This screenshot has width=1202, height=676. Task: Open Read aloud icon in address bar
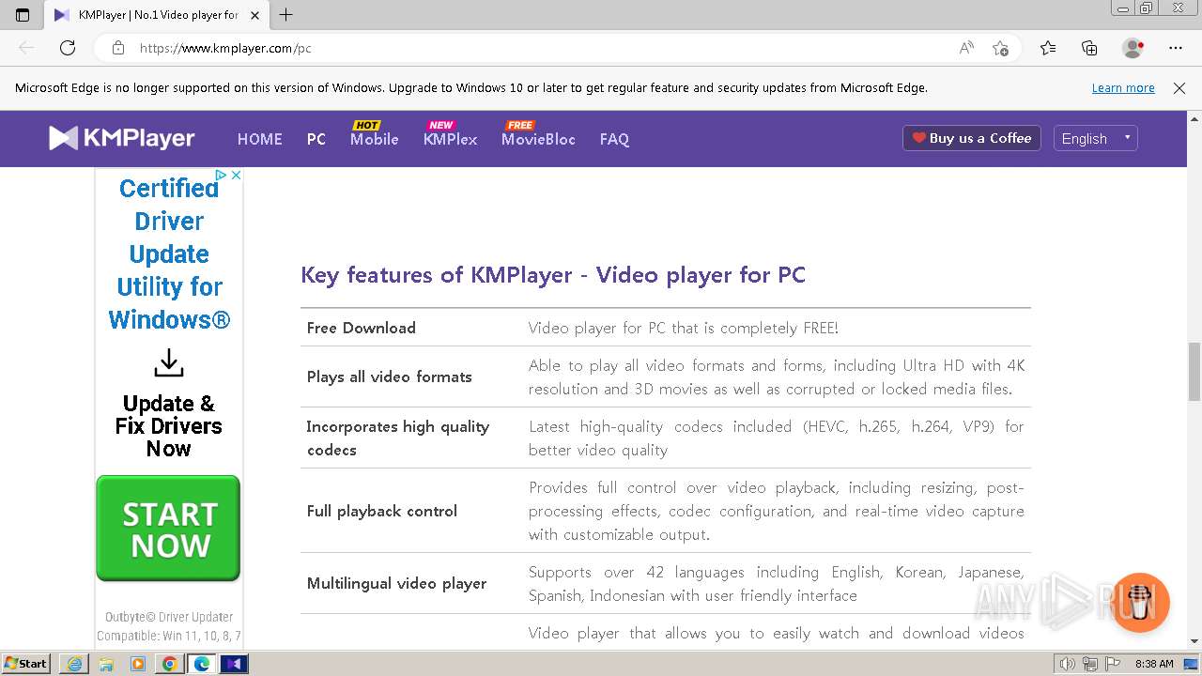(x=966, y=48)
